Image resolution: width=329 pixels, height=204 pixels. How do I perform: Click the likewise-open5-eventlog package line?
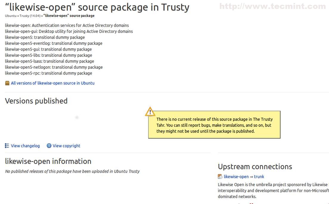[54, 43]
